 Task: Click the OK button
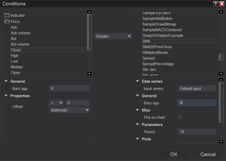174,154
